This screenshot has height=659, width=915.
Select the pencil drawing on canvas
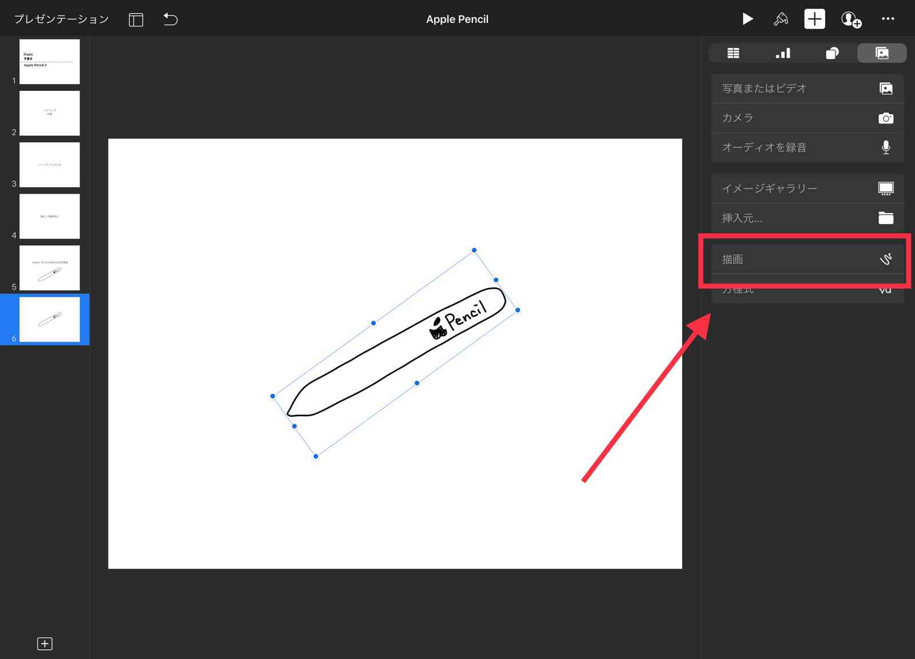[x=396, y=352]
